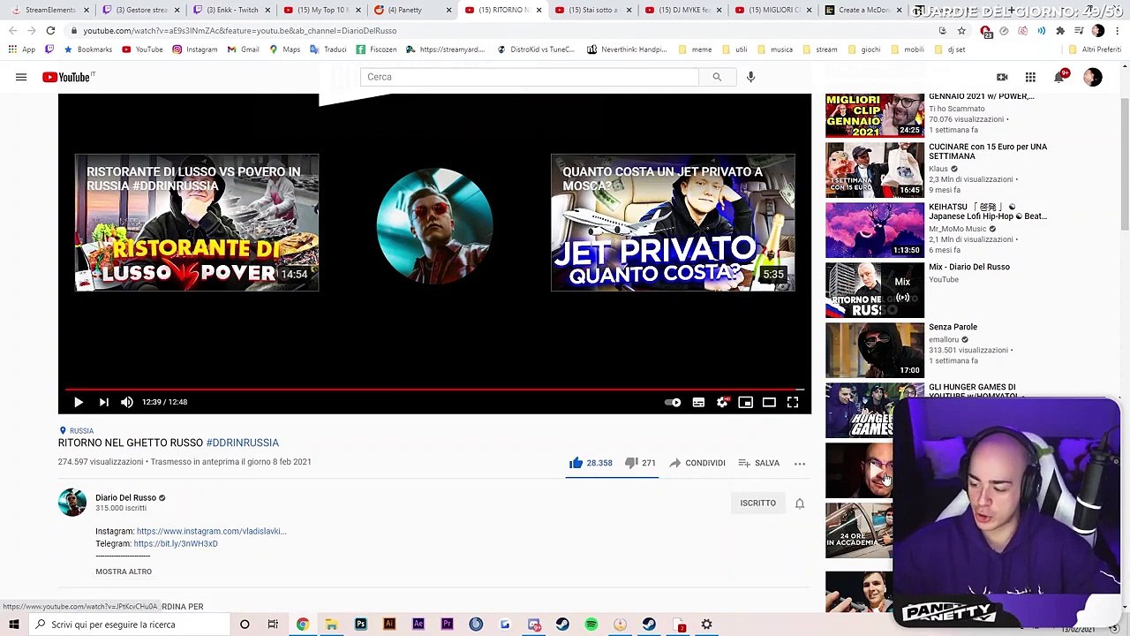Screen dimensions: 1130x636
Task: Mute the player volume
Action: (127, 402)
